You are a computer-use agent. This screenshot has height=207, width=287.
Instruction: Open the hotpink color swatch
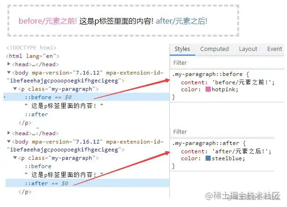(x=208, y=89)
